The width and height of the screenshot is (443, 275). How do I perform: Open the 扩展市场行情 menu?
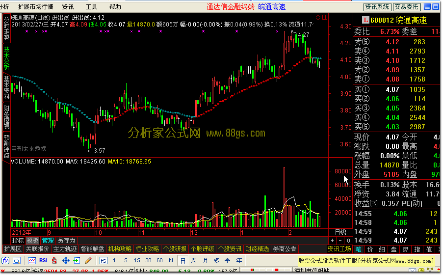tap(35, 6)
